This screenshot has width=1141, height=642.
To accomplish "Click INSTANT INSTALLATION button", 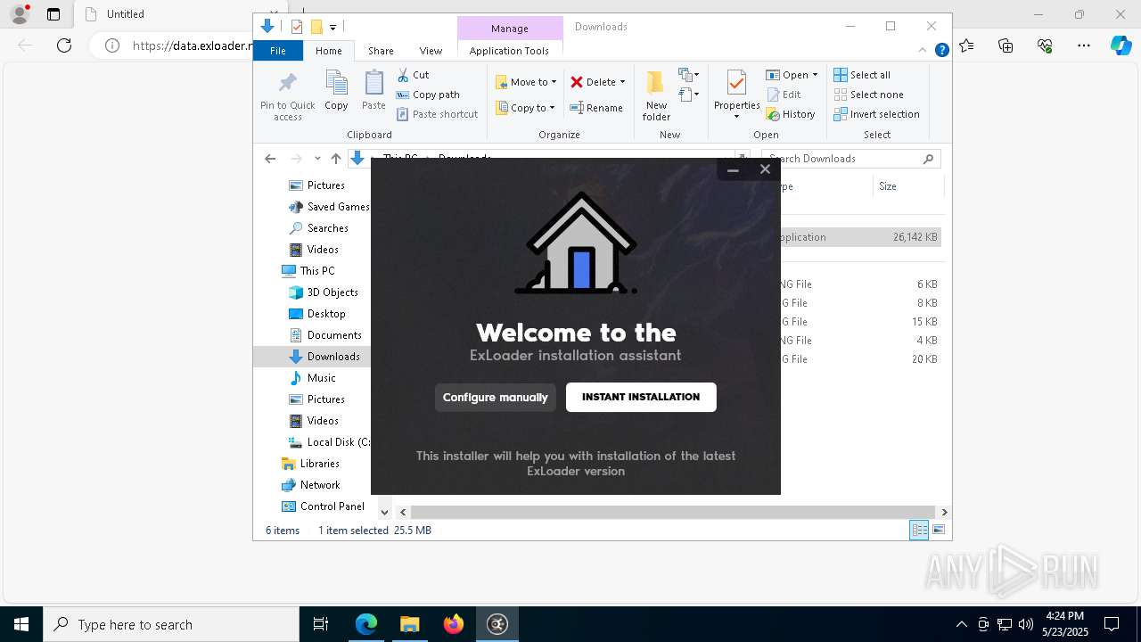I will pos(641,397).
